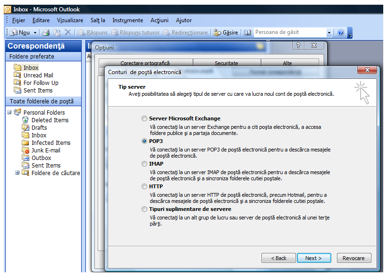Open Persoana de găsit dropdown arrow
The width and height of the screenshot is (387, 277).
(x=329, y=33)
